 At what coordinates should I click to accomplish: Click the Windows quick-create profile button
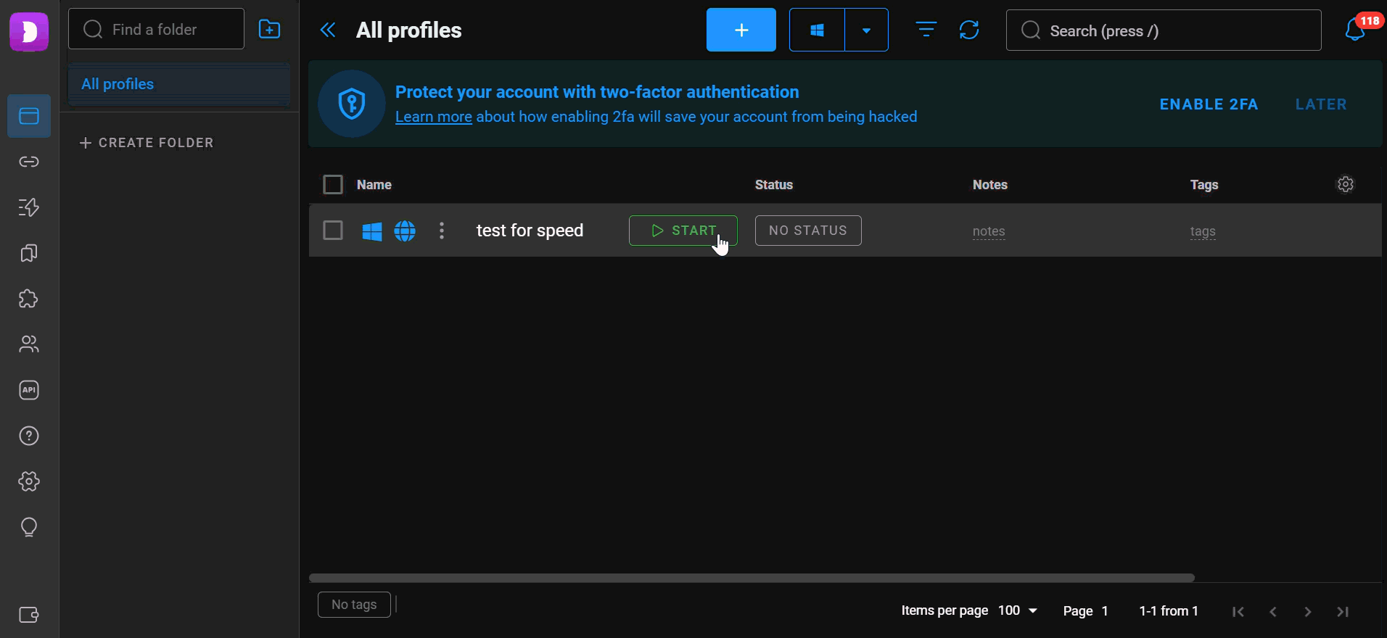[817, 30]
